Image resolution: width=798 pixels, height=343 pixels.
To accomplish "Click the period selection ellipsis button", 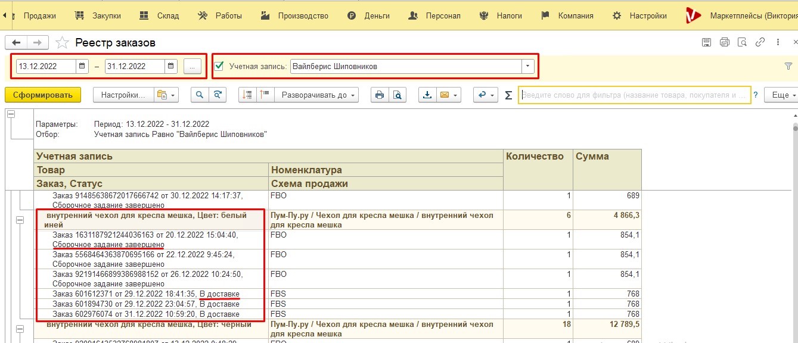I will (x=192, y=66).
